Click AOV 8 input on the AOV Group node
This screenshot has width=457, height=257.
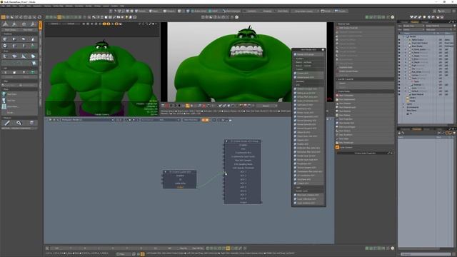click(x=243, y=198)
